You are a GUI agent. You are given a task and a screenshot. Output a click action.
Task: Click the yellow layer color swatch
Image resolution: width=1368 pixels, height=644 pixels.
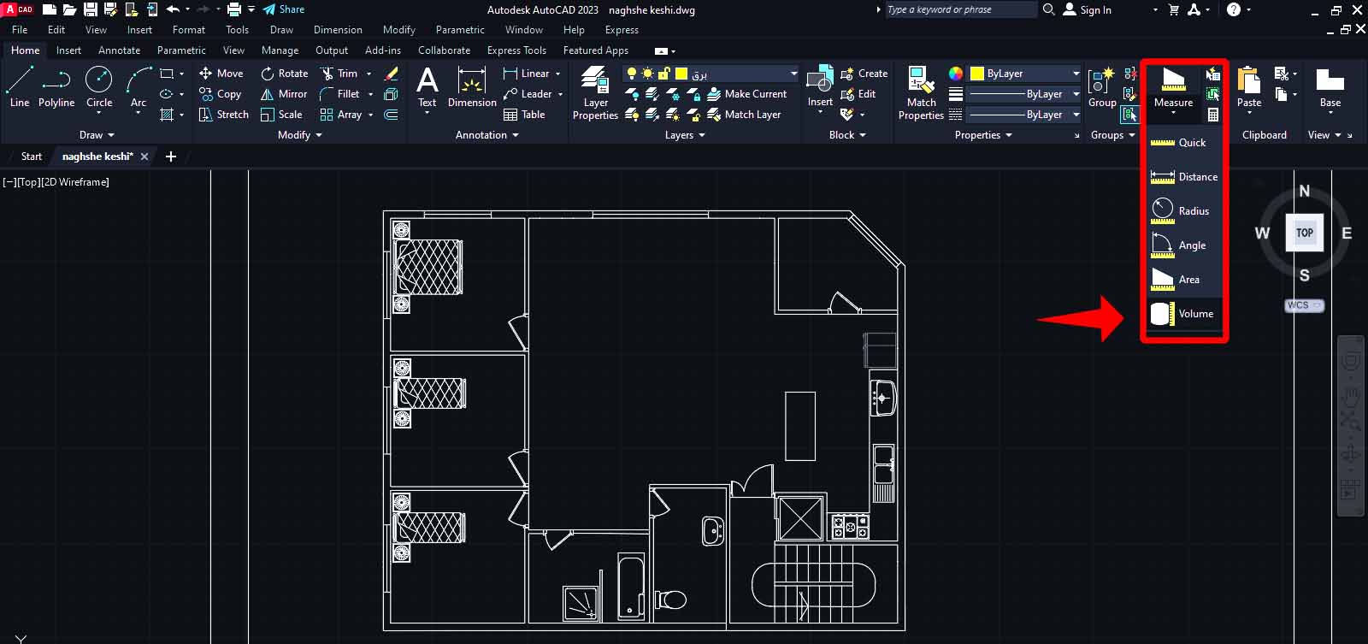click(681, 74)
